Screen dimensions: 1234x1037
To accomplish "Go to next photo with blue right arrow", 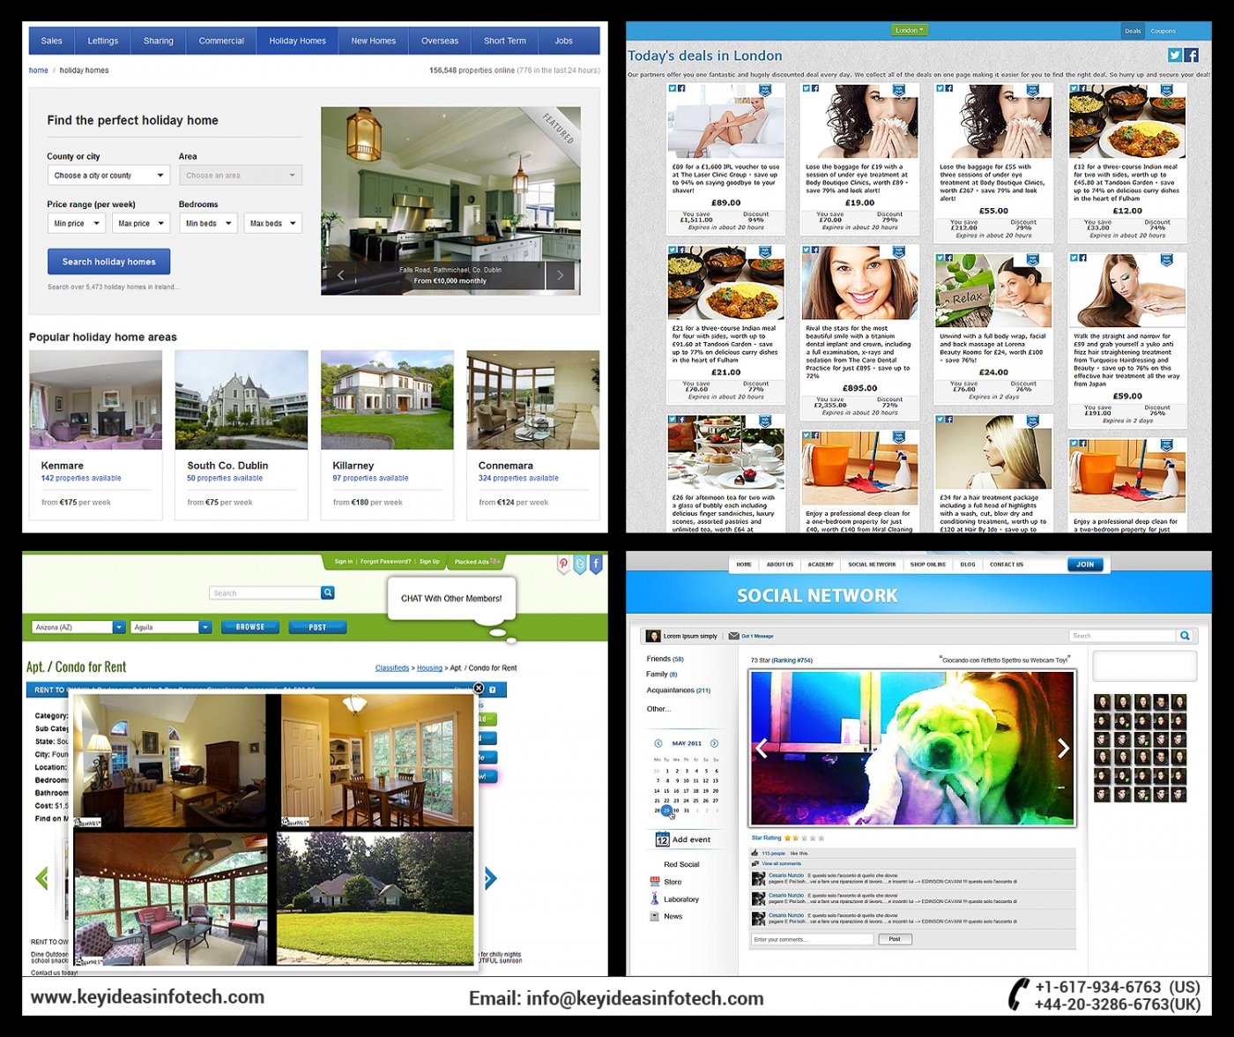I will click(491, 878).
